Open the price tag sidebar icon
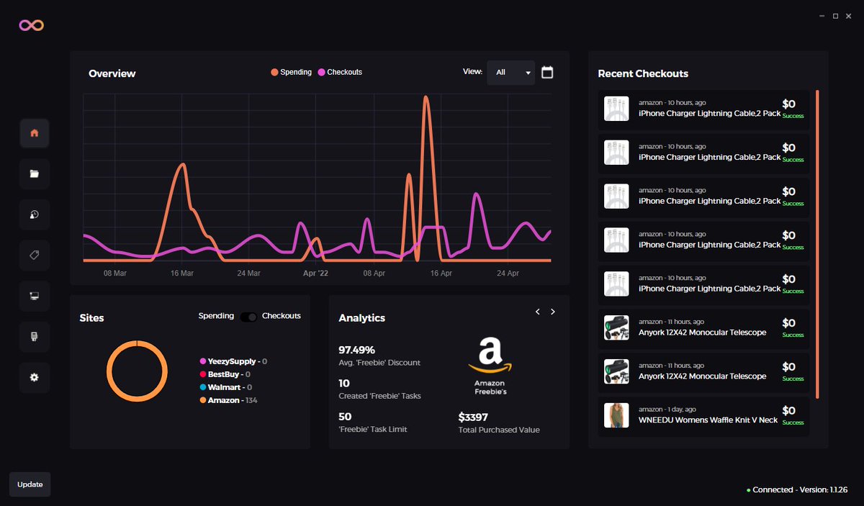 (35, 255)
